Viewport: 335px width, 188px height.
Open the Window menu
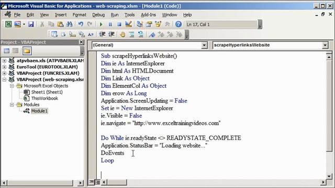click(170, 15)
